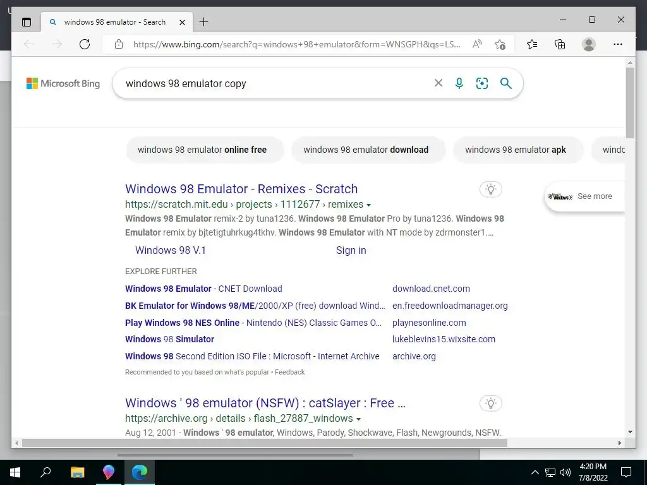
Task: Select suggestion windows 98 emulator online free
Action: click(x=205, y=150)
